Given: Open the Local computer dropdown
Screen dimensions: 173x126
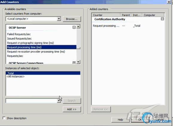Looking at the screenshot, I should click(59, 19).
